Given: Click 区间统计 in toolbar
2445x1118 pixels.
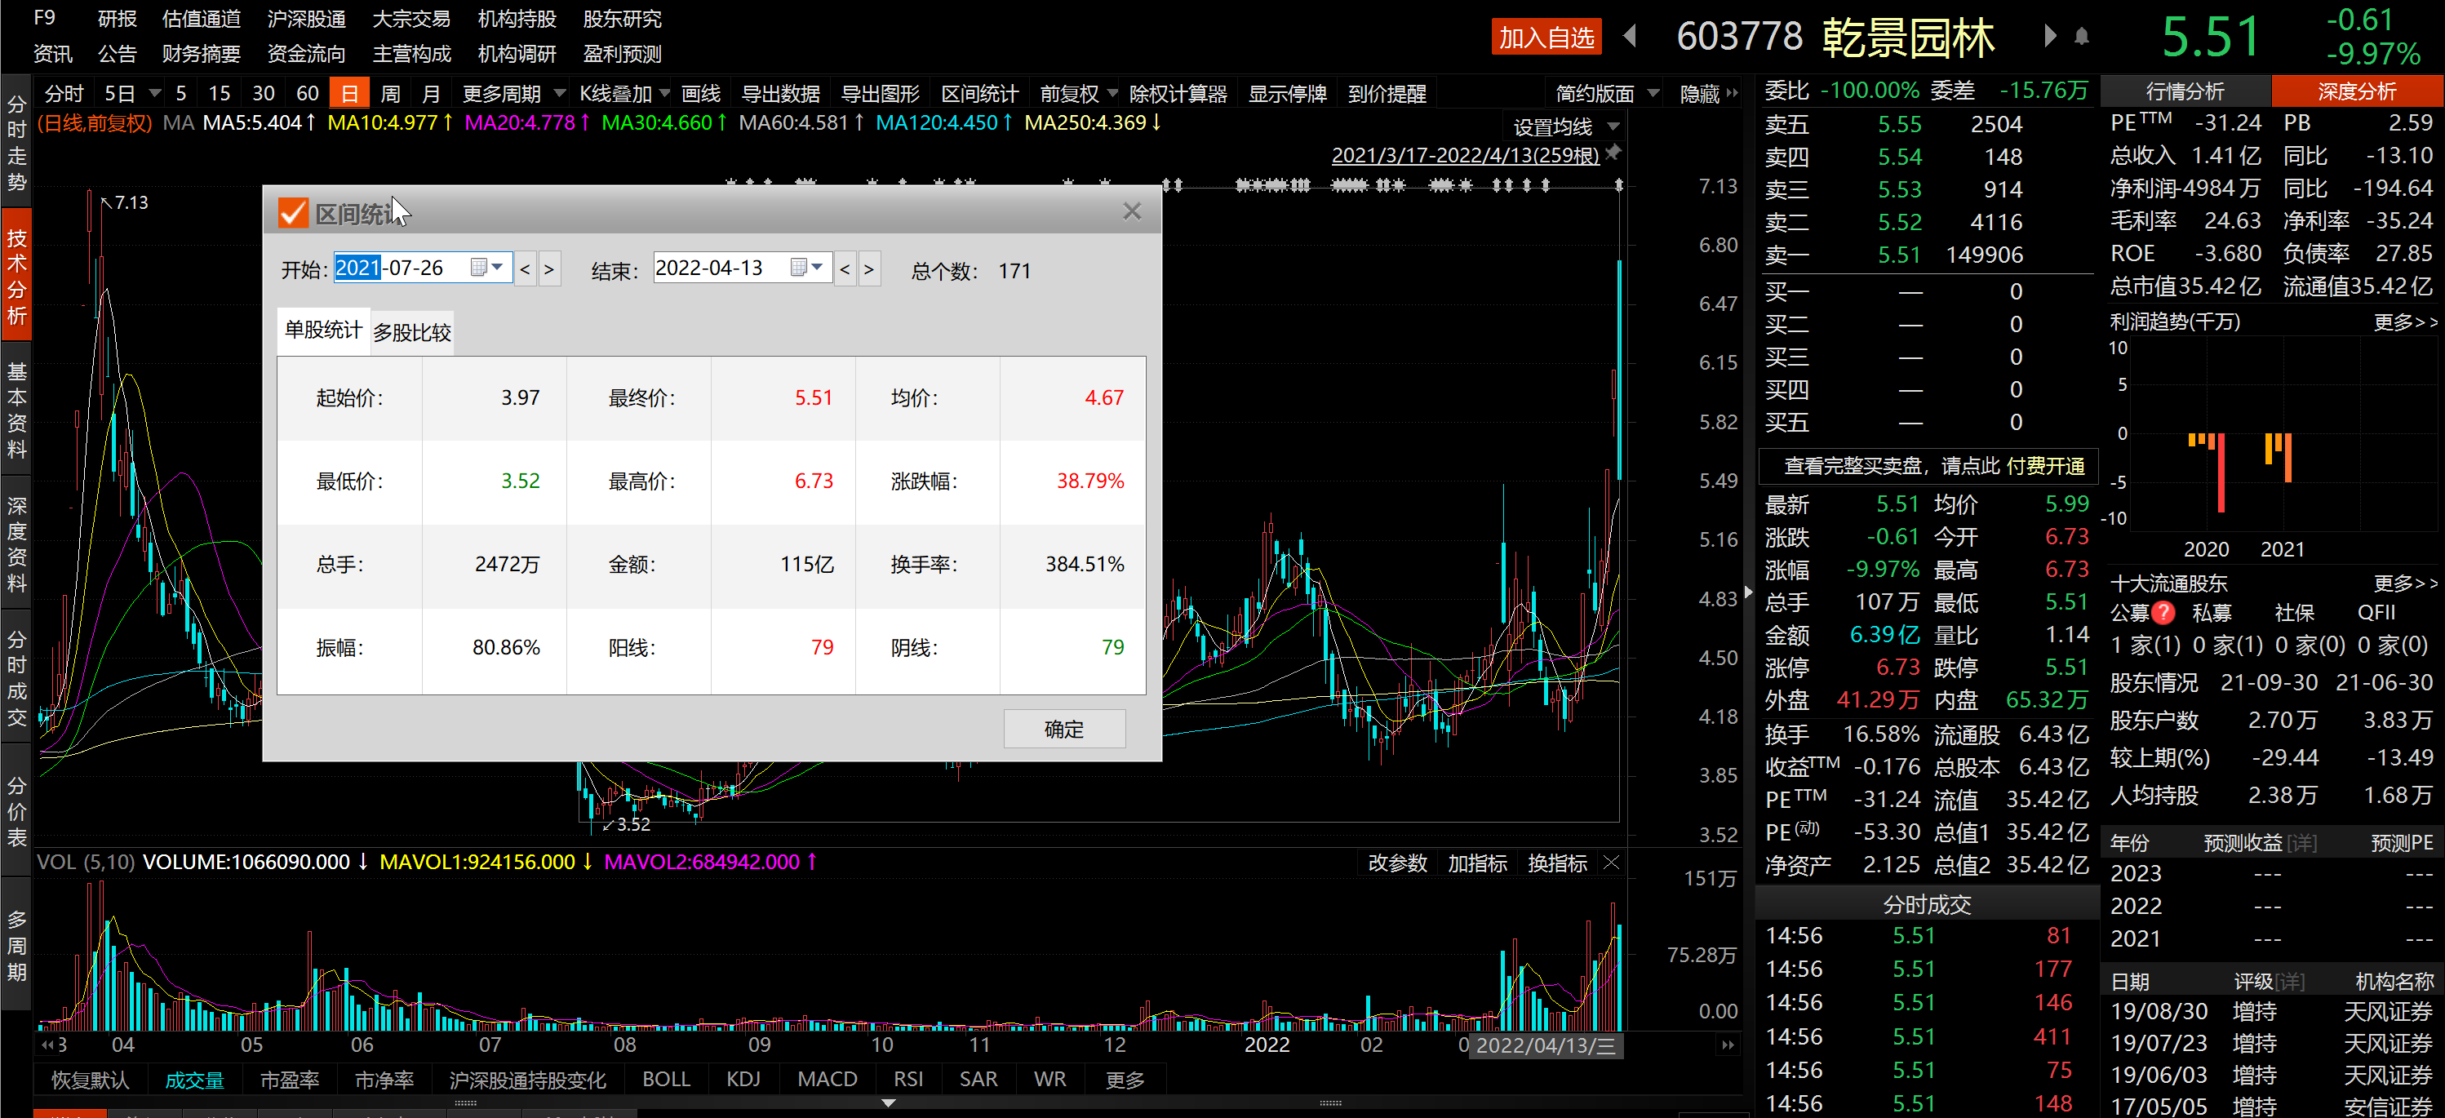Looking at the screenshot, I should point(979,93).
